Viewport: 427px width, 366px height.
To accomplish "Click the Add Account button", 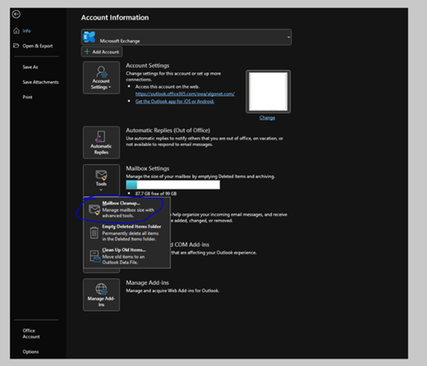I will click(101, 52).
